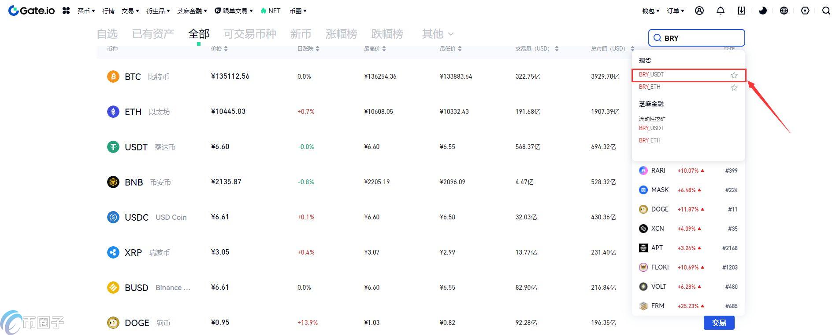Click the ETH 以太坊 row name
This screenshot has height=335, width=836.
pyautogui.click(x=147, y=112)
